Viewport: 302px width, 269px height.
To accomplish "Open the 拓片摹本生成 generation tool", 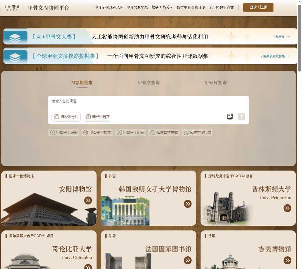I will 164,132.
